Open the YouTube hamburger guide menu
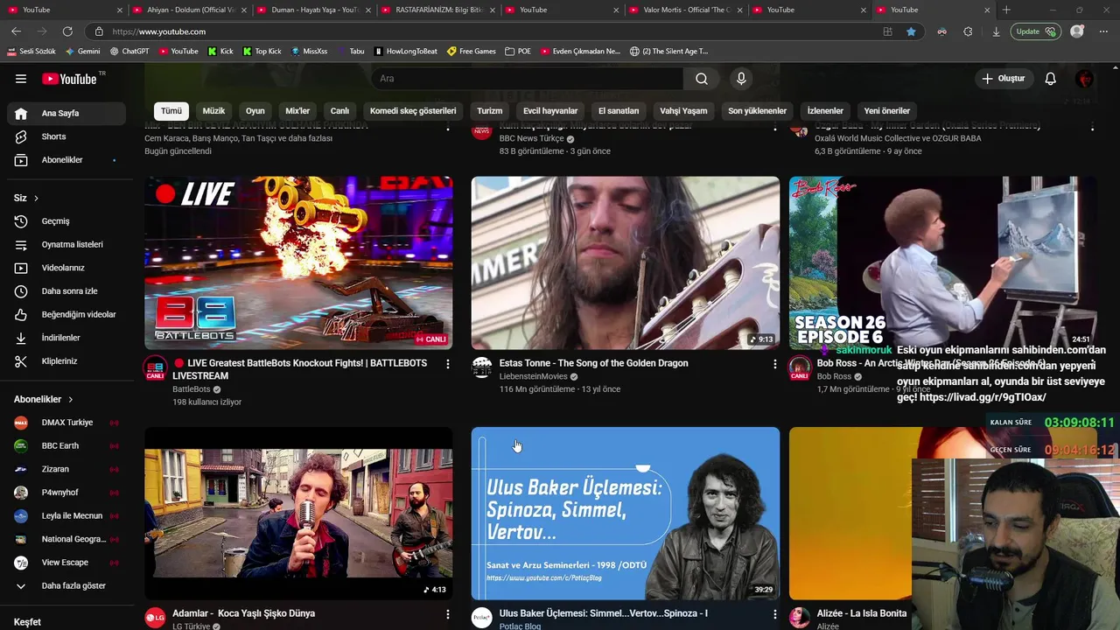This screenshot has width=1120, height=630. 21,79
